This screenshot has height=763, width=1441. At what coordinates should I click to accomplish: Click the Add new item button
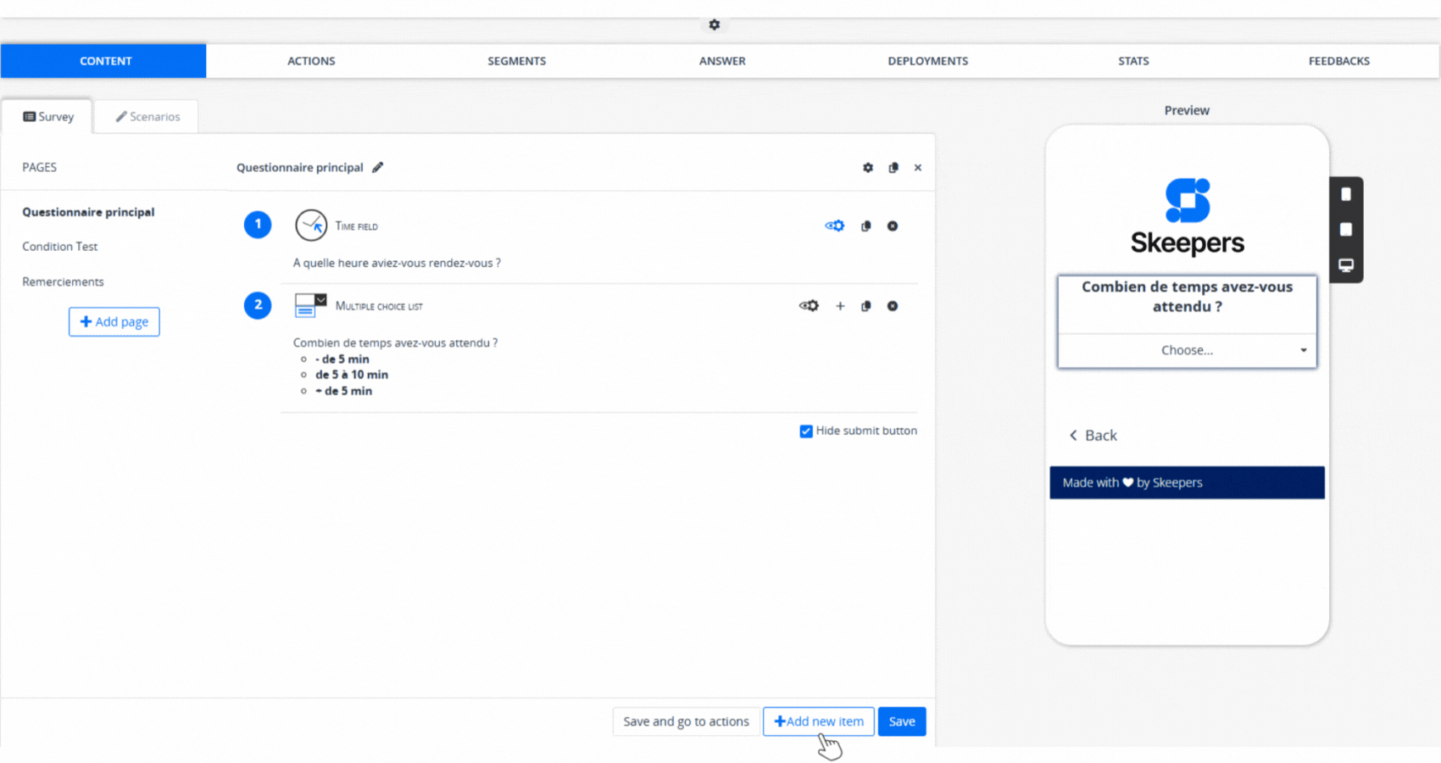click(818, 721)
